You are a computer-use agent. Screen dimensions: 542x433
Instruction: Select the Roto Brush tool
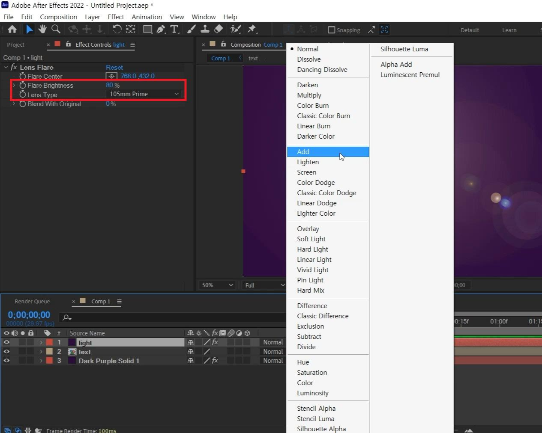235,29
